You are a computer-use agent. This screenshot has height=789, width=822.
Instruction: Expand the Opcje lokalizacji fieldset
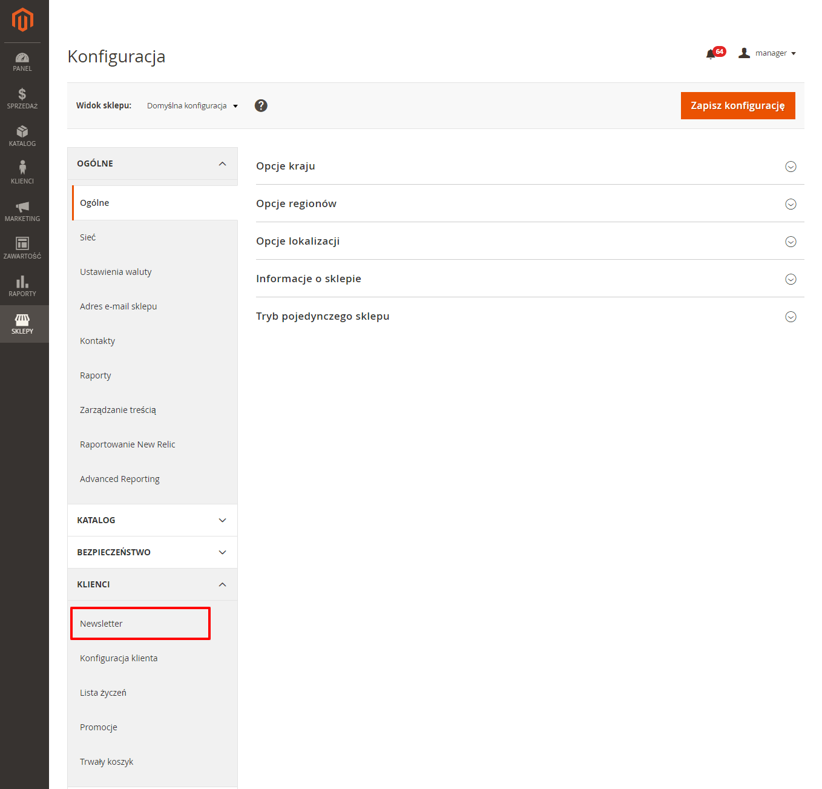click(530, 241)
